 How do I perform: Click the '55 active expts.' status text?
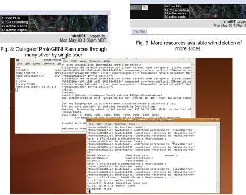(x=176, y=17)
